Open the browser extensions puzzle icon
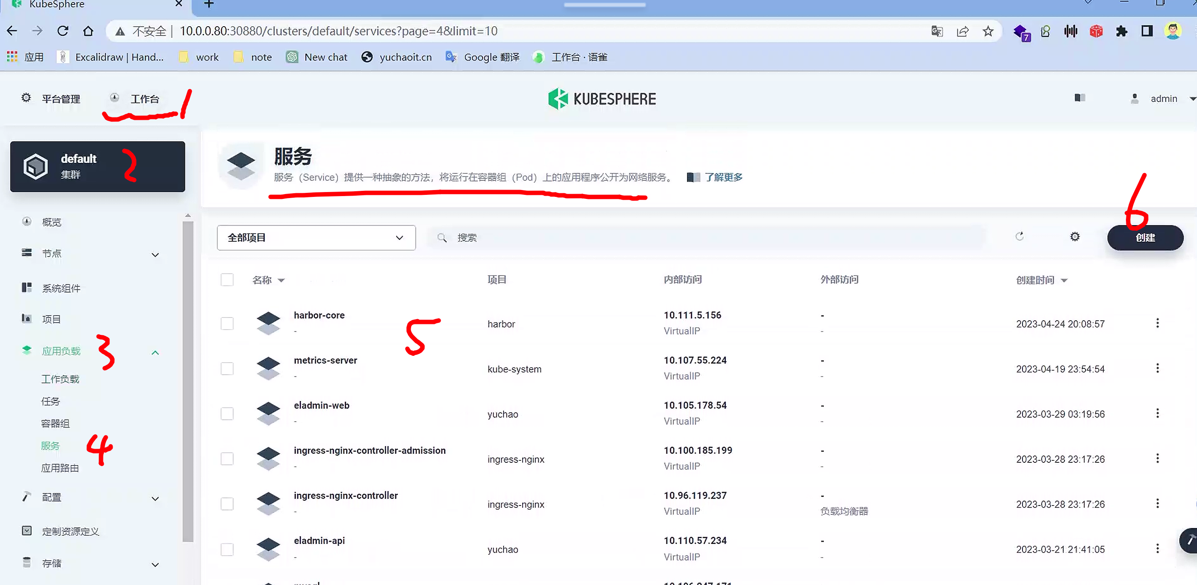Image resolution: width=1197 pixels, height=585 pixels. 1121,31
